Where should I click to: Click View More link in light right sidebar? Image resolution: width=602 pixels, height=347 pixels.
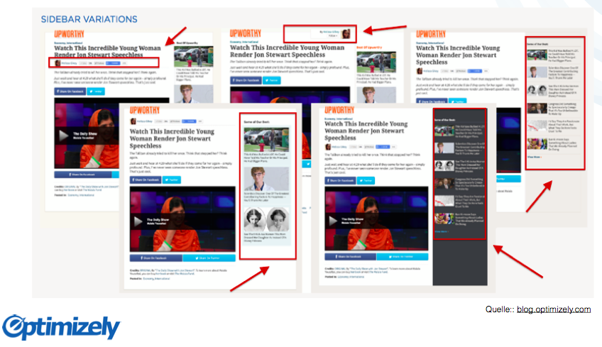(534, 157)
